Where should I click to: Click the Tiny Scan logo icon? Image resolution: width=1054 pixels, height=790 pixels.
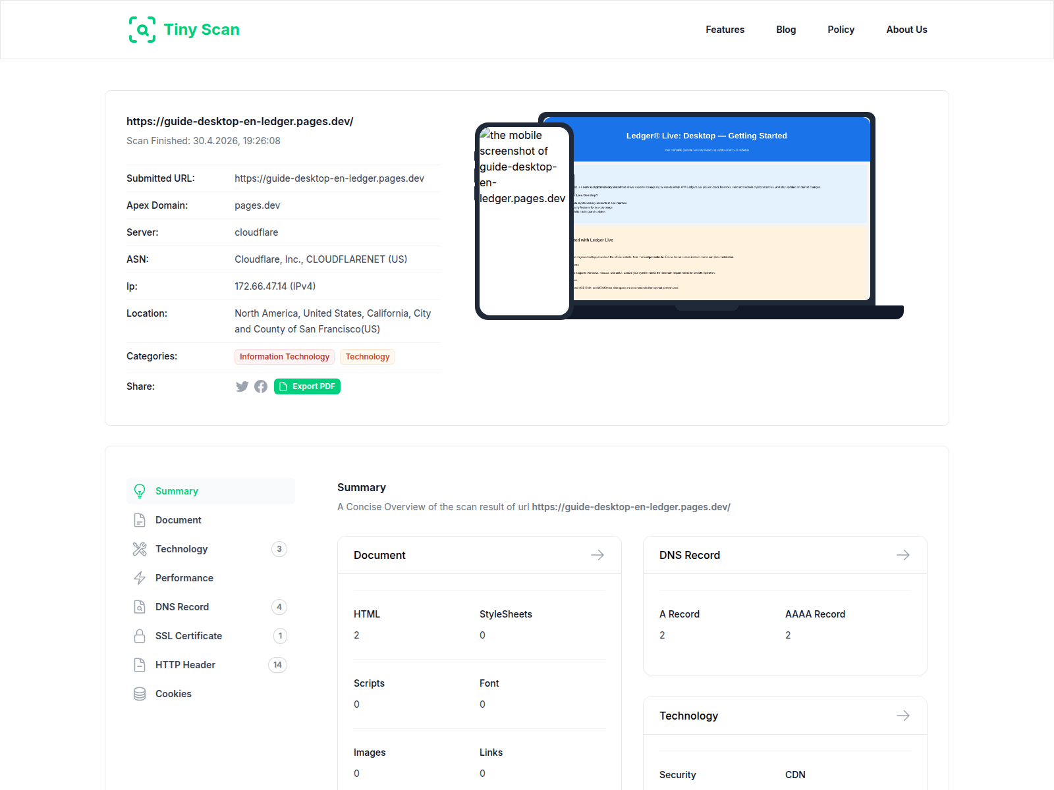(142, 30)
